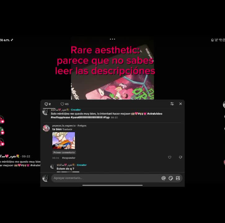Open the emoji picker icon in comment box
The image size is (225, 223).
(x=171, y=178)
